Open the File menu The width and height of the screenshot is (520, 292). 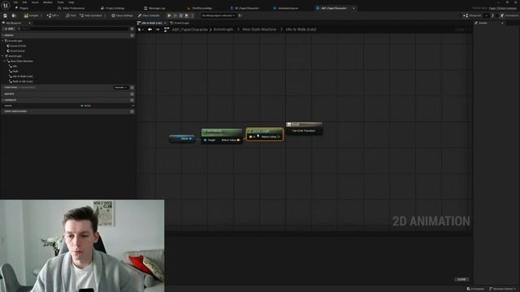(15, 2)
